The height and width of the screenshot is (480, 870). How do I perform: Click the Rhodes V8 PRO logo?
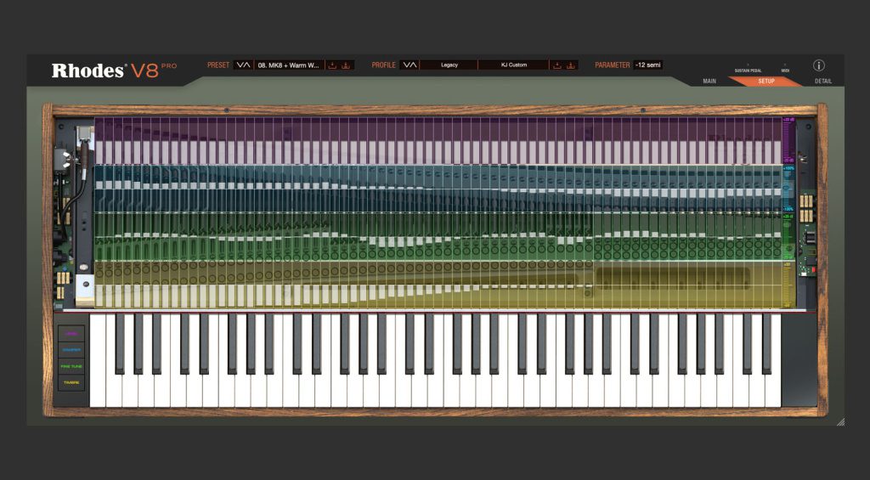point(115,71)
